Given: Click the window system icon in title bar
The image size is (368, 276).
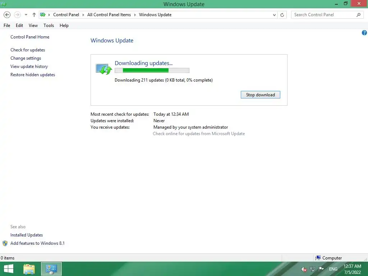Looking at the screenshot, I should coord(3,4).
